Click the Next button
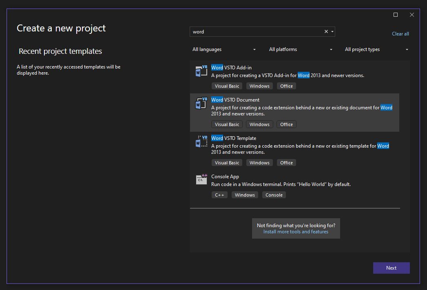Image resolution: width=427 pixels, height=290 pixels. [392, 268]
